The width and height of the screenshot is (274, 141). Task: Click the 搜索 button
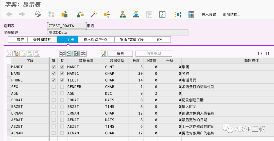click(x=120, y=54)
